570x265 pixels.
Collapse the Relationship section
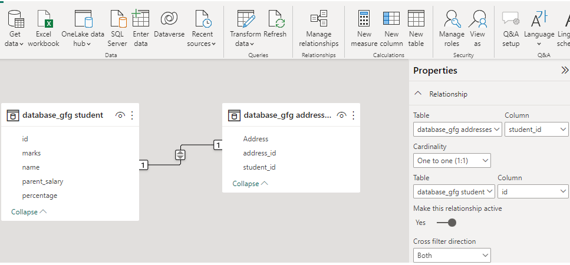418,94
